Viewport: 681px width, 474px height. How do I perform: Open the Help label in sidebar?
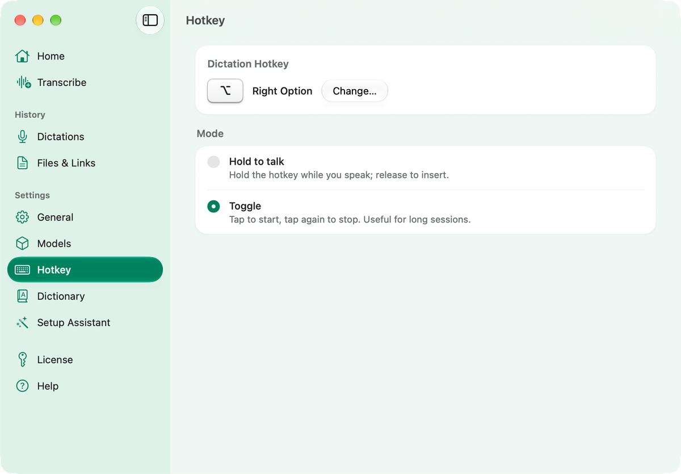pos(48,386)
